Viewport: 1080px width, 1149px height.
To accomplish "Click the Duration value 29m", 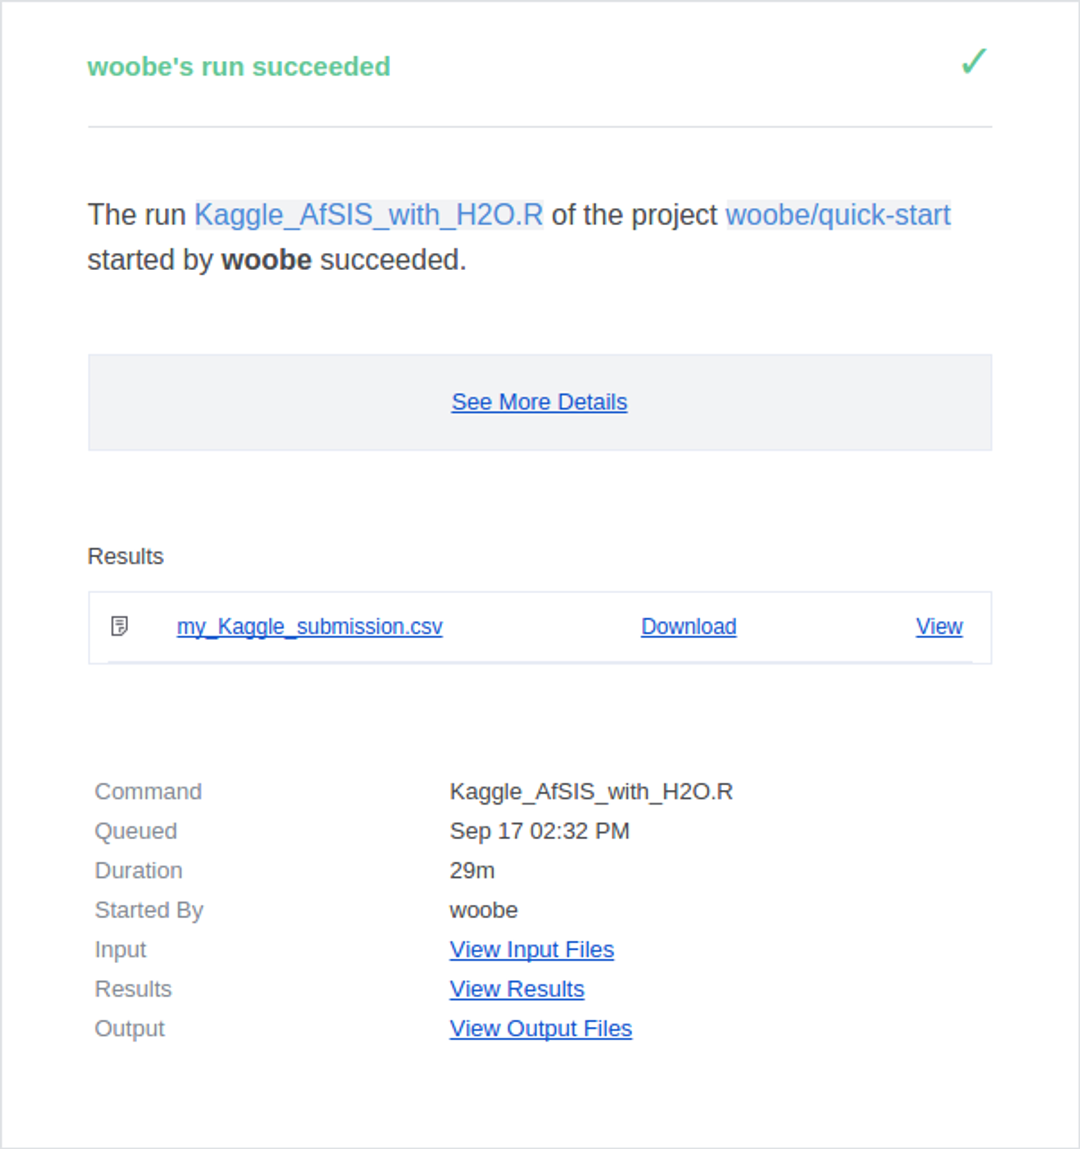I will point(472,870).
